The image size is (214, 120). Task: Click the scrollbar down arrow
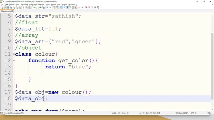pos(212,110)
